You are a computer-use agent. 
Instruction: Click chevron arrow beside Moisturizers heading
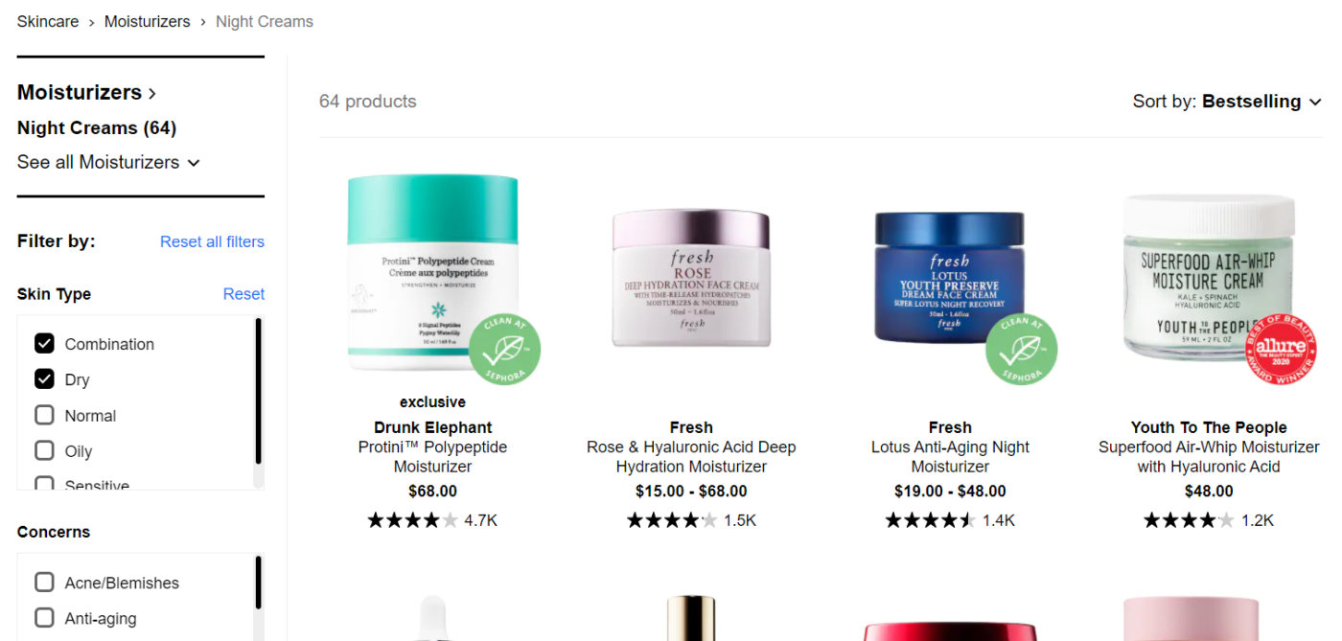pyautogui.click(x=151, y=94)
